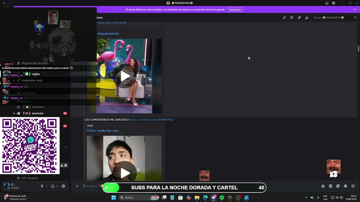Open the Discord help question mark icon

coord(334,3)
